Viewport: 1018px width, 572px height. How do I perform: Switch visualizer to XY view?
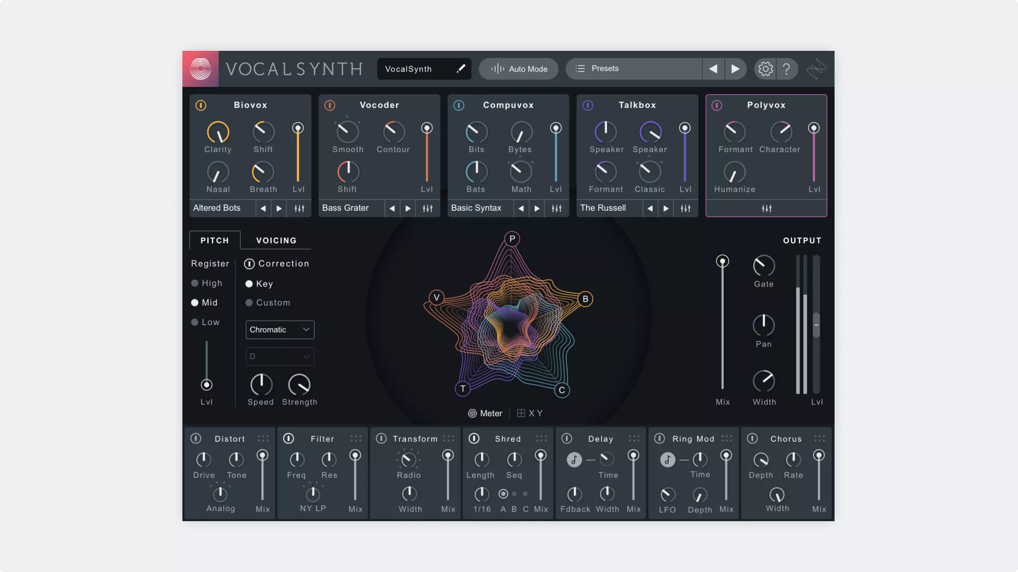[x=530, y=414]
